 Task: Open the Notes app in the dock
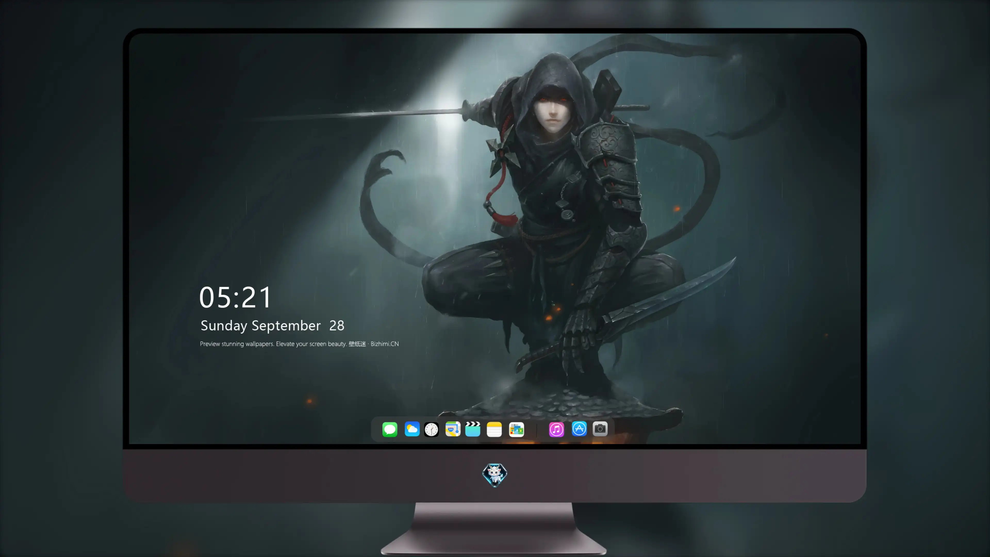[494, 429]
